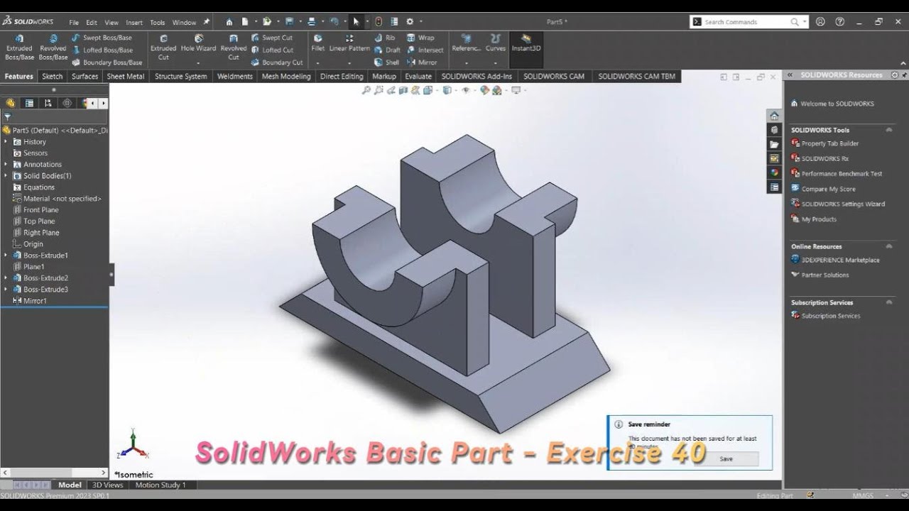Open the PropertyManager tab icon
Screen dimensions: 909x511
point(29,103)
